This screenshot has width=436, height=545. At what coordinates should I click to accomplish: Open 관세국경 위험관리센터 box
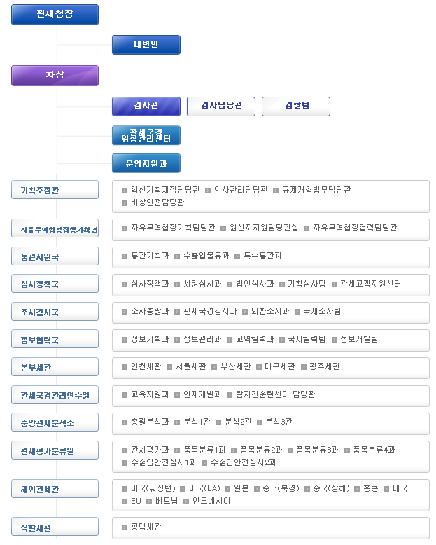click(x=146, y=135)
